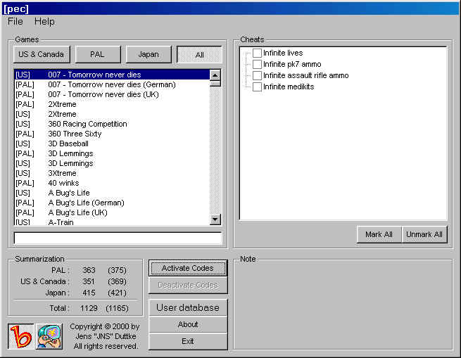This screenshot has width=461, height=358.
Task: Filter the list to Japan games
Action: coord(149,54)
